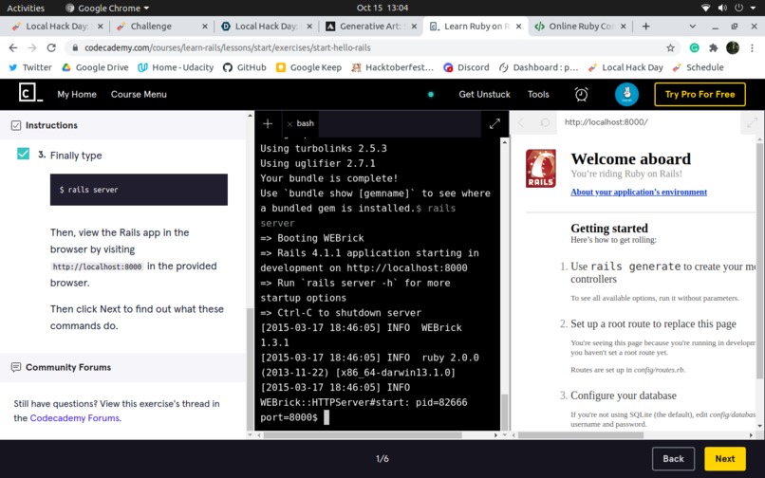Toggle the step 3 checkbox
Viewport: 765px width, 478px height.
coord(23,154)
